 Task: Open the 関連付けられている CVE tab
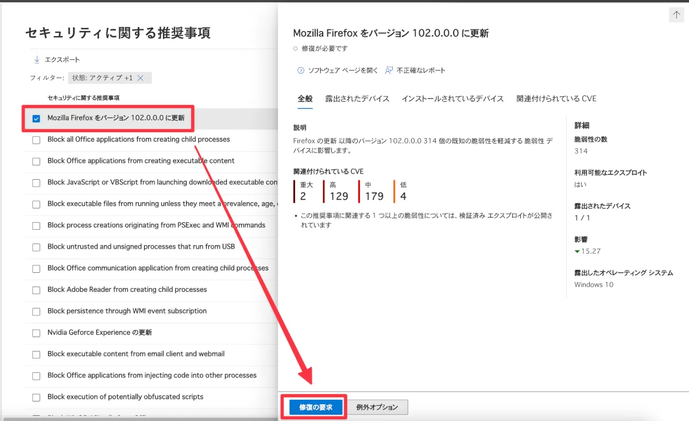tap(556, 99)
